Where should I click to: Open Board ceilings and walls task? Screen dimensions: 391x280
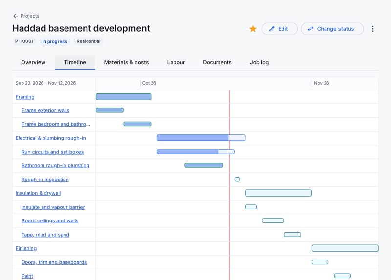tap(50, 221)
